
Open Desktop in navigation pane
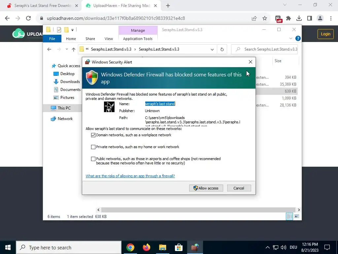[x=64, y=74]
